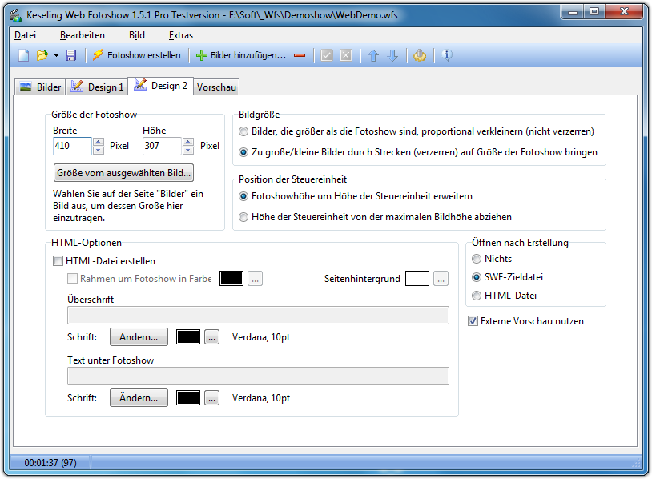Click the new file icon in toolbar
Viewport: 652px width, 479px height.
[24, 55]
